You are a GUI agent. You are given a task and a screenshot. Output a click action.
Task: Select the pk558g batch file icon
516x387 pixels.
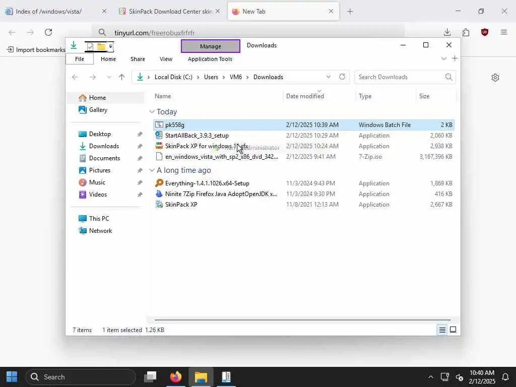click(x=159, y=125)
